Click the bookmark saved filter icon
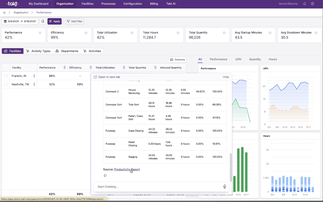This screenshot has width=323, height=202. point(43,21)
